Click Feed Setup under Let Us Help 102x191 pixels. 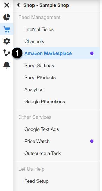coord(36,181)
